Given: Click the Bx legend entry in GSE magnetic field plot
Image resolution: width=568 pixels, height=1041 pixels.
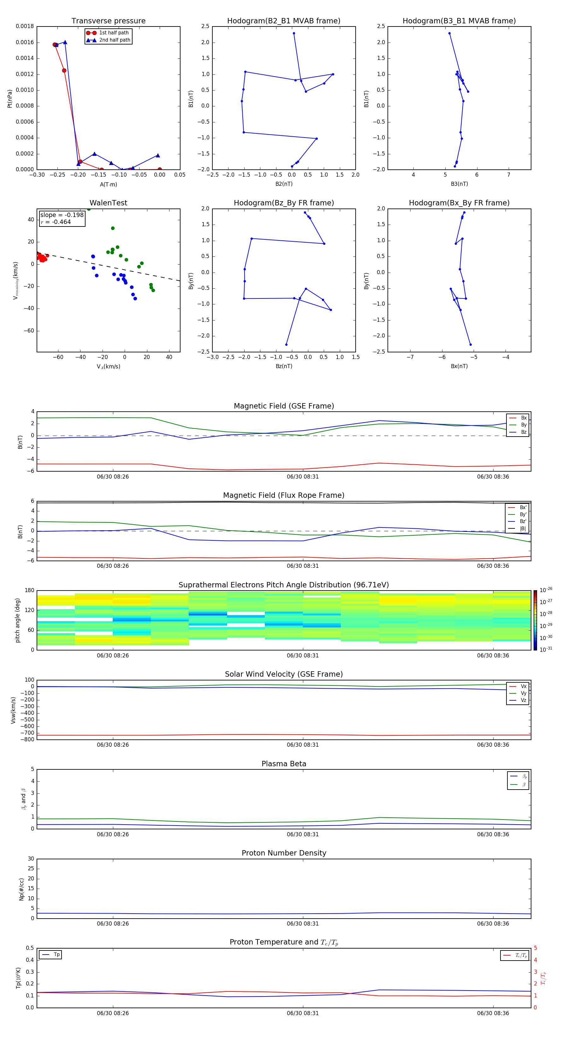Looking at the screenshot, I should (518, 418).
